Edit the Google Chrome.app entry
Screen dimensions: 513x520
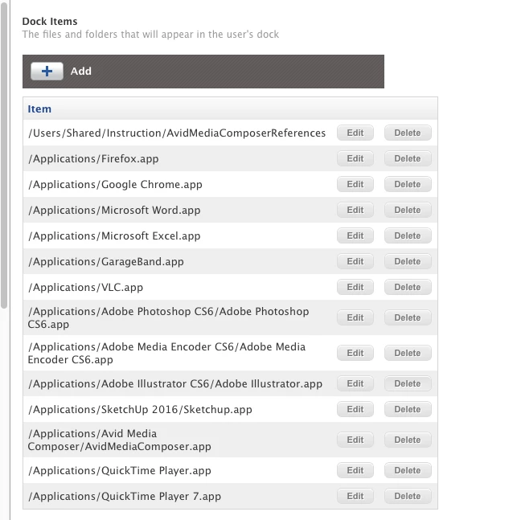pos(355,184)
